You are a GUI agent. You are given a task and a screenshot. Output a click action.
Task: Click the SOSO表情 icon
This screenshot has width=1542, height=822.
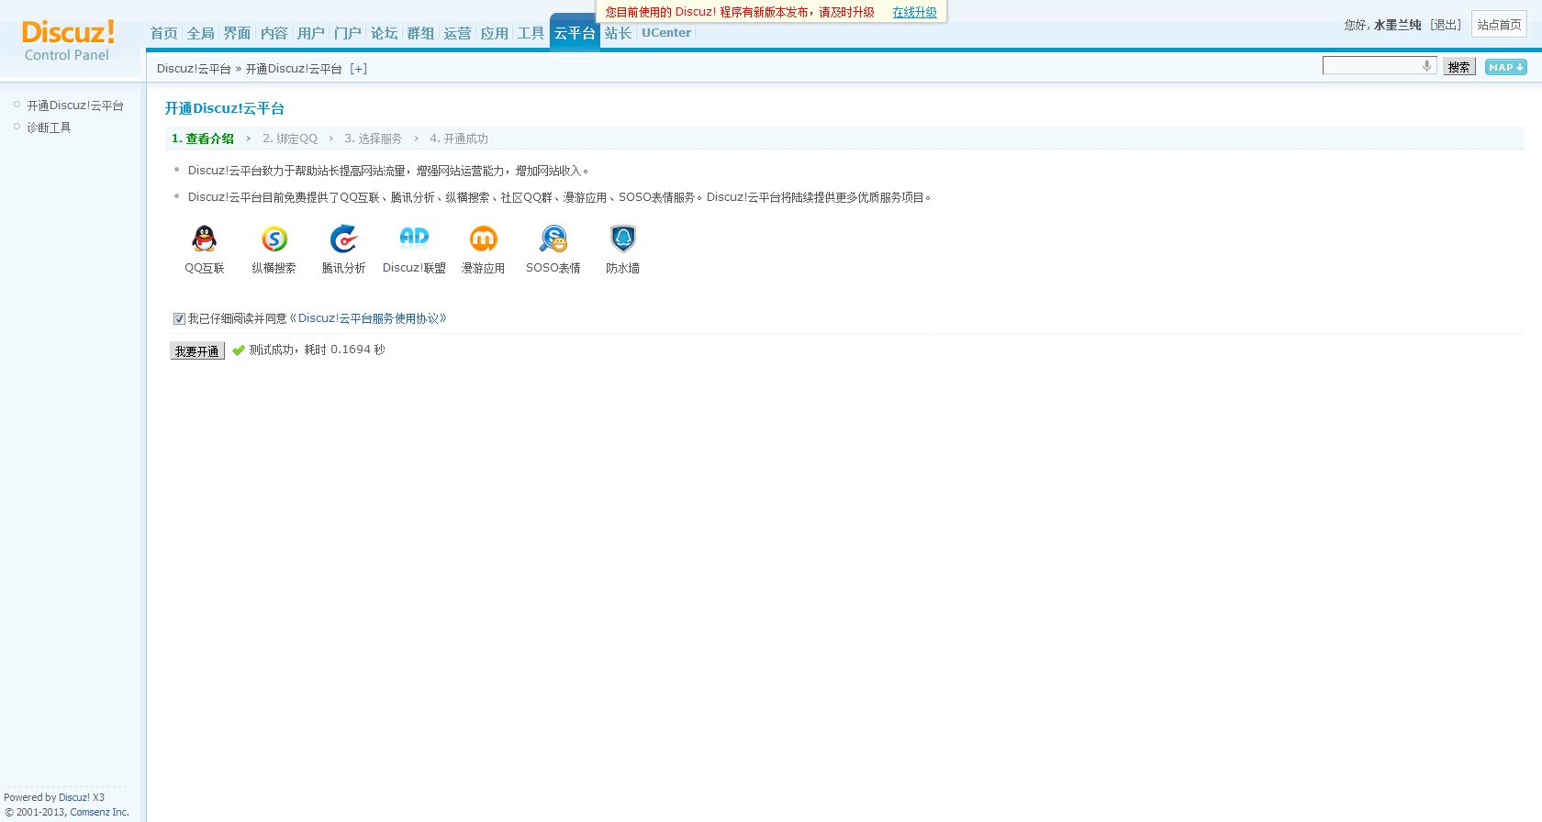[x=553, y=239]
